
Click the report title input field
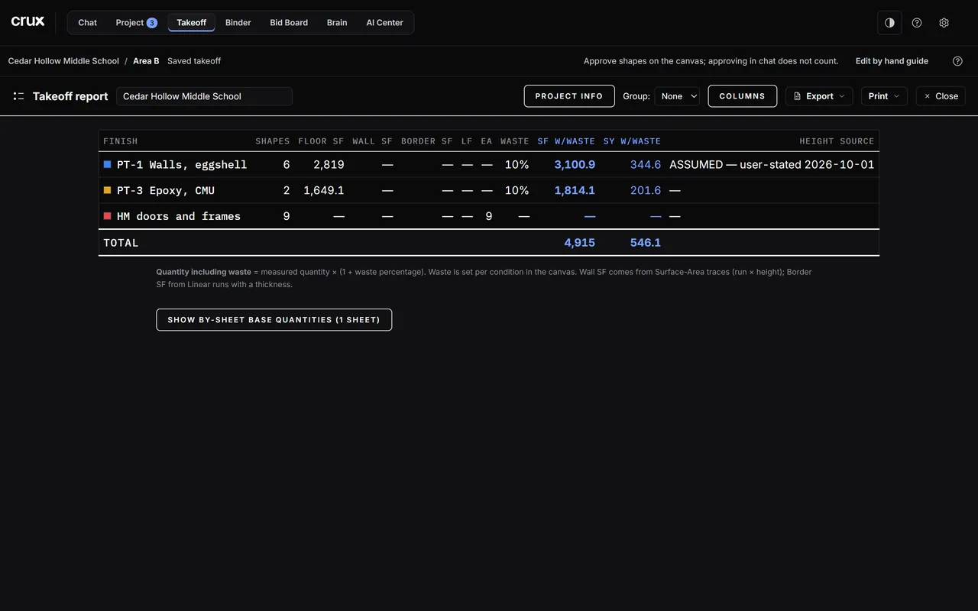pyautogui.click(x=204, y=96)
